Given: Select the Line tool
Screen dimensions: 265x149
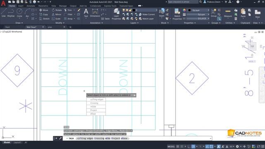Looking at the screenshot, I should coord(4,13).
